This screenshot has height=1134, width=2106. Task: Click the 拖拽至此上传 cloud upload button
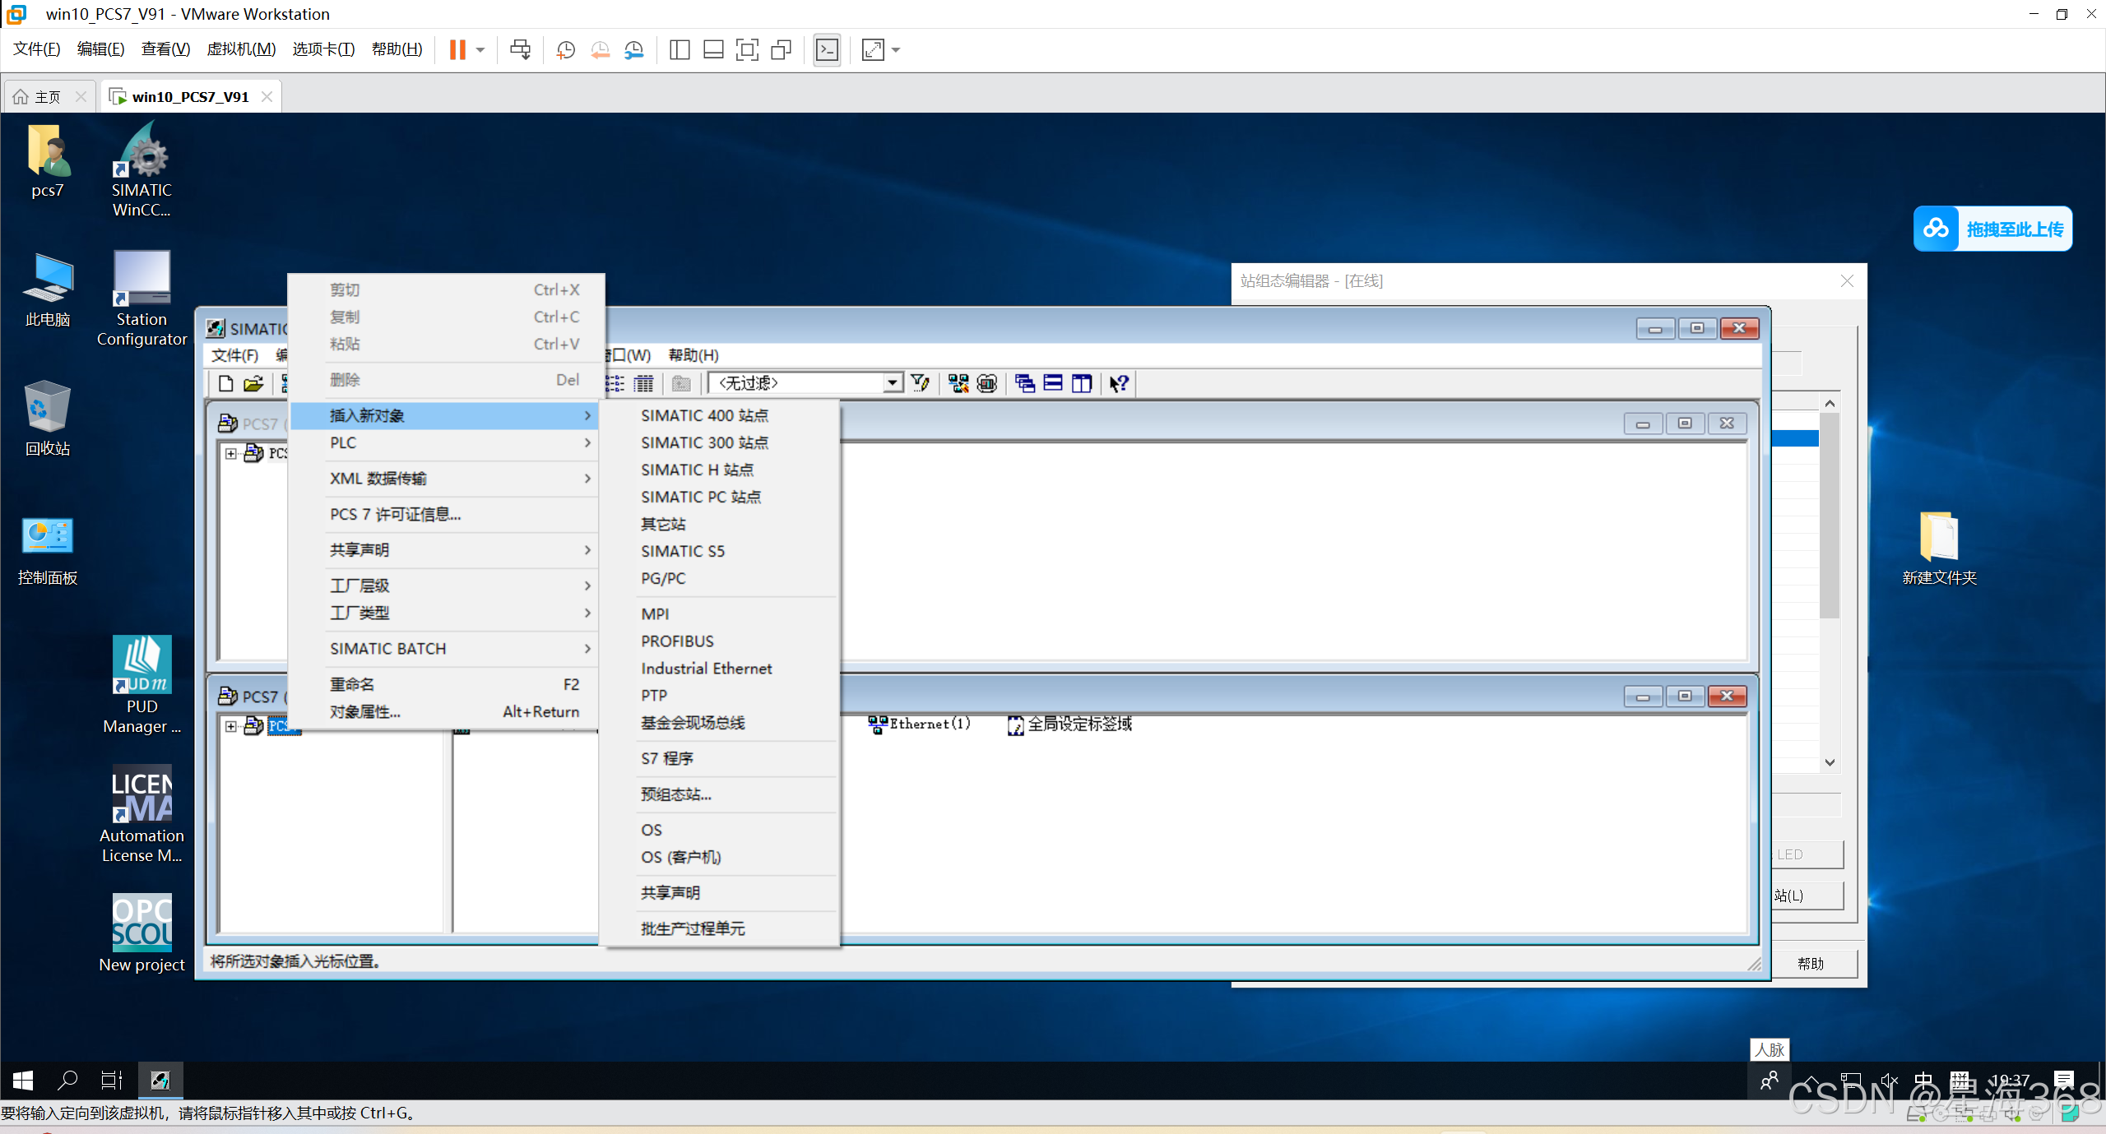click(1992, 229)
